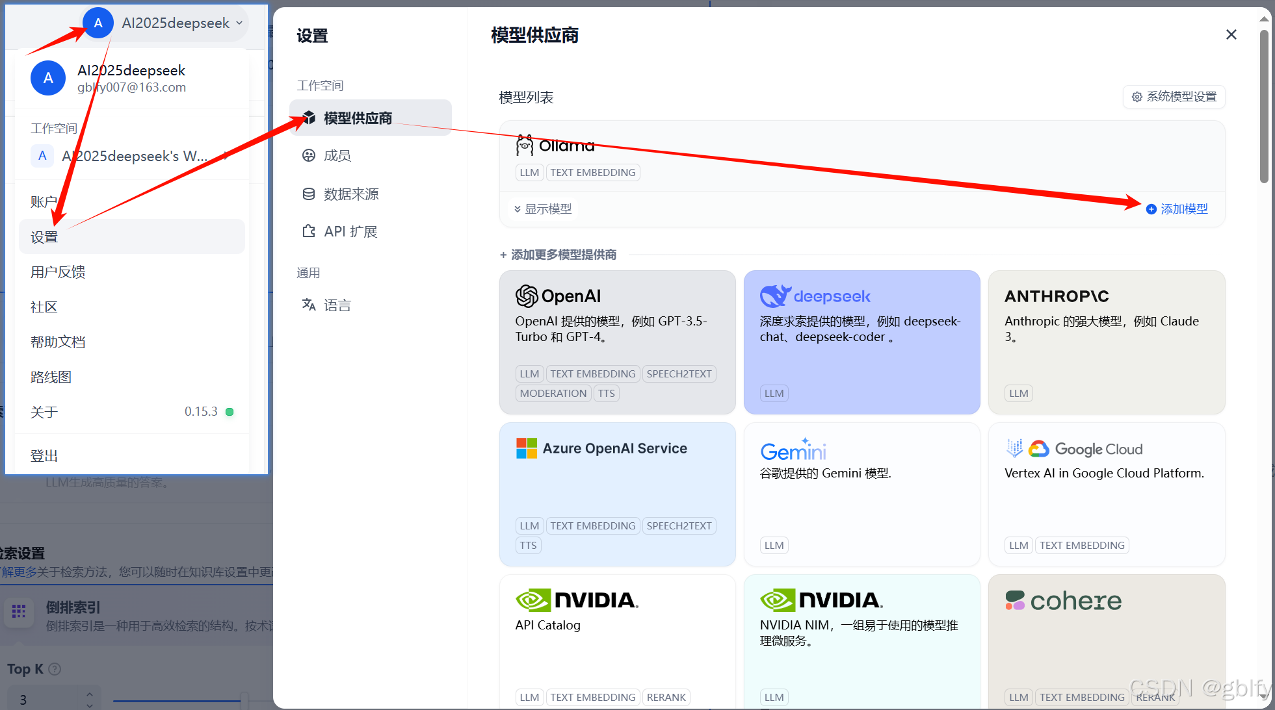Click the Anthropic wordmark logo

pos(1057,296)
